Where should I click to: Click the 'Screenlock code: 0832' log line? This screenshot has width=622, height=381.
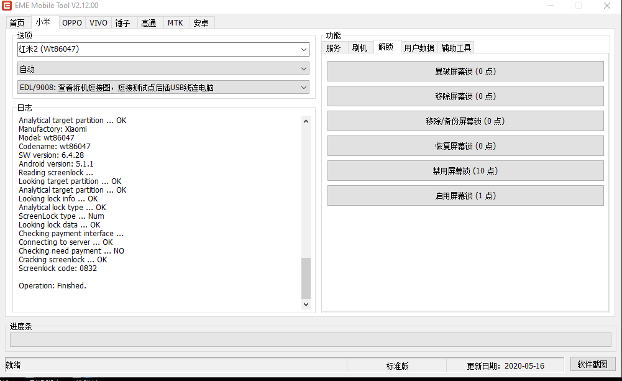tap(58, 269)
